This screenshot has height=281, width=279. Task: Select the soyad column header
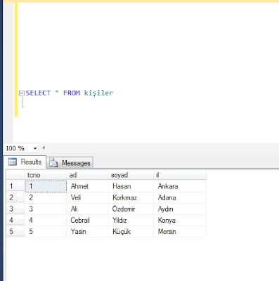pos(131,175)
